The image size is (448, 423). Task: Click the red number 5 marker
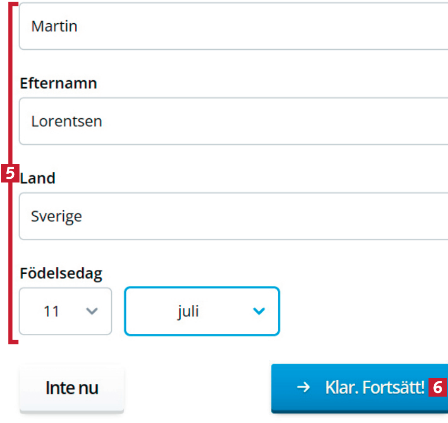tap(10, 174)
